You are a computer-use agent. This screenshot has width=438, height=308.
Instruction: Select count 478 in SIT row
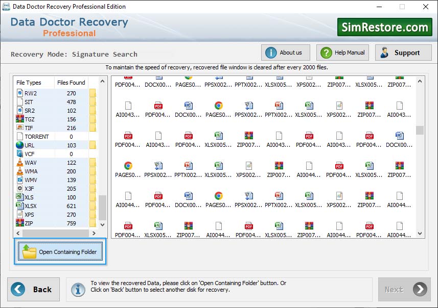click(71, 102)
